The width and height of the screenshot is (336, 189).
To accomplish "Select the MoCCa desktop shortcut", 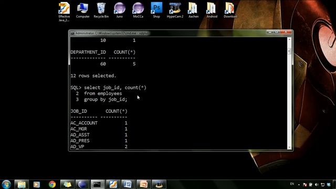I will click(138, 10).
